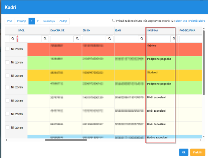This screenshot has height=158, width=208.
Task: Click search icon in DAVČNA ŠT. filter
Action: pyautogui.click(x=77, y=38)
